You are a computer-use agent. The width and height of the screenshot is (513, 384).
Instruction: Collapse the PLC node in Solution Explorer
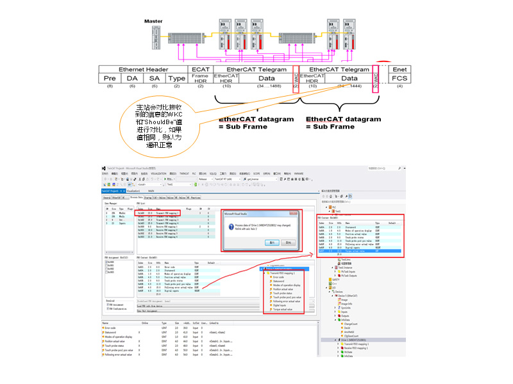326,207
